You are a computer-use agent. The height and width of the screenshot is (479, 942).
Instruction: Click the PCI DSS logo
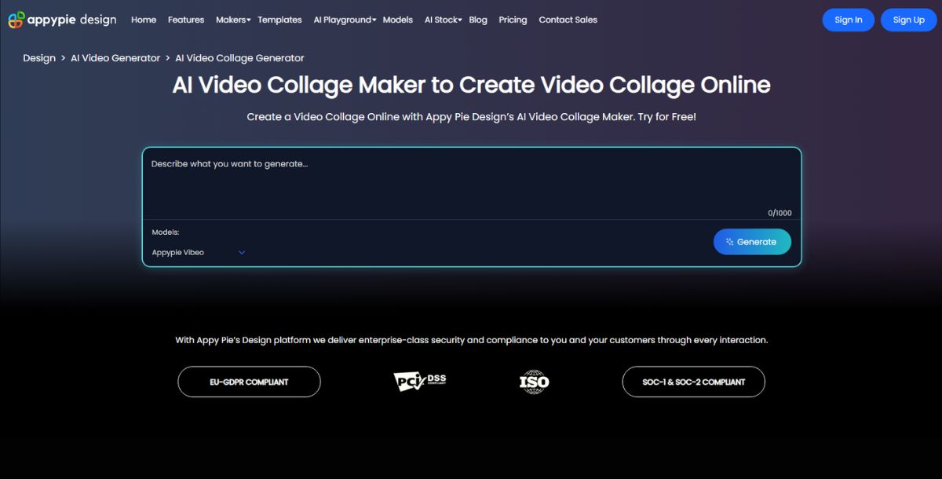click(x=420, y=382)
